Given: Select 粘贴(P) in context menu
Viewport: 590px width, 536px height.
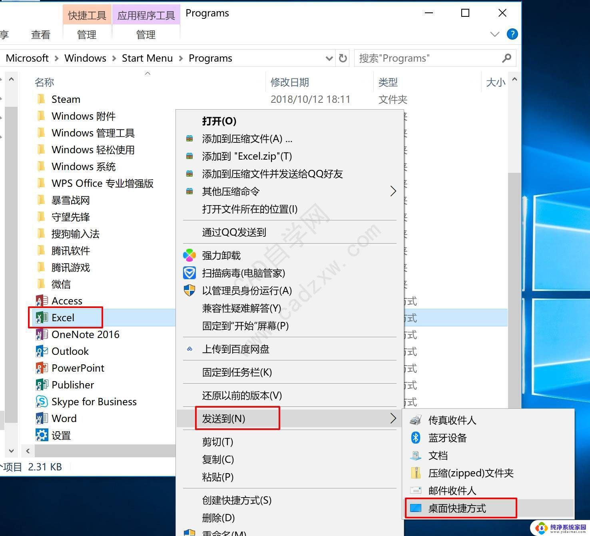Looking at the screenshot, I should point(218,477).
